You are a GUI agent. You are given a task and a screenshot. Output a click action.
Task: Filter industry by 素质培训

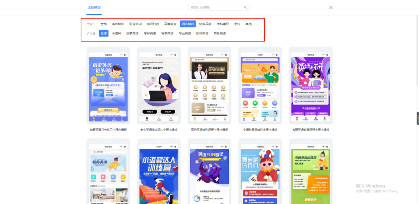pos(118,24)
